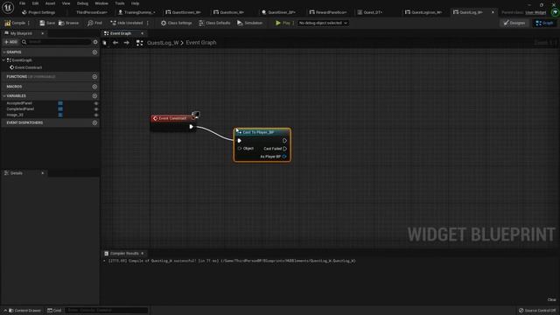Click AcceptedPanel variable type color pill

(60, 103)
